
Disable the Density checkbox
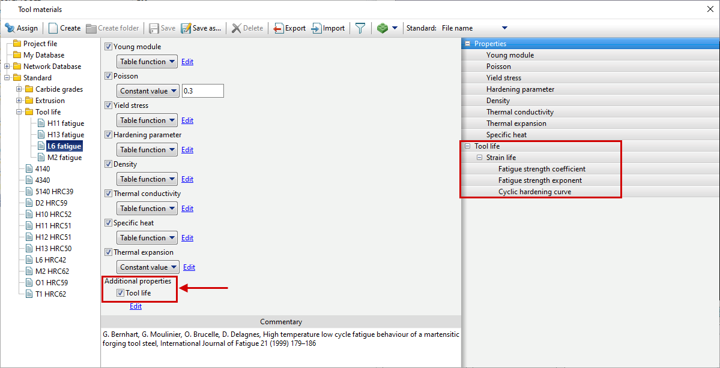coord(109,164)
